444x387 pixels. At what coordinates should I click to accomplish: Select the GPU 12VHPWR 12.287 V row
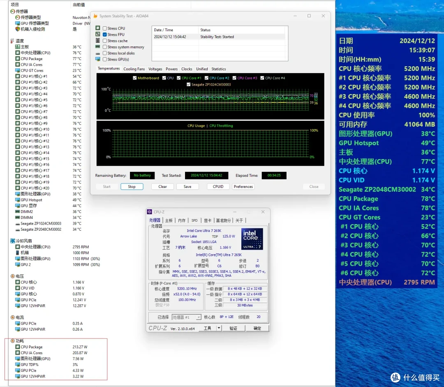pos(51,306)
